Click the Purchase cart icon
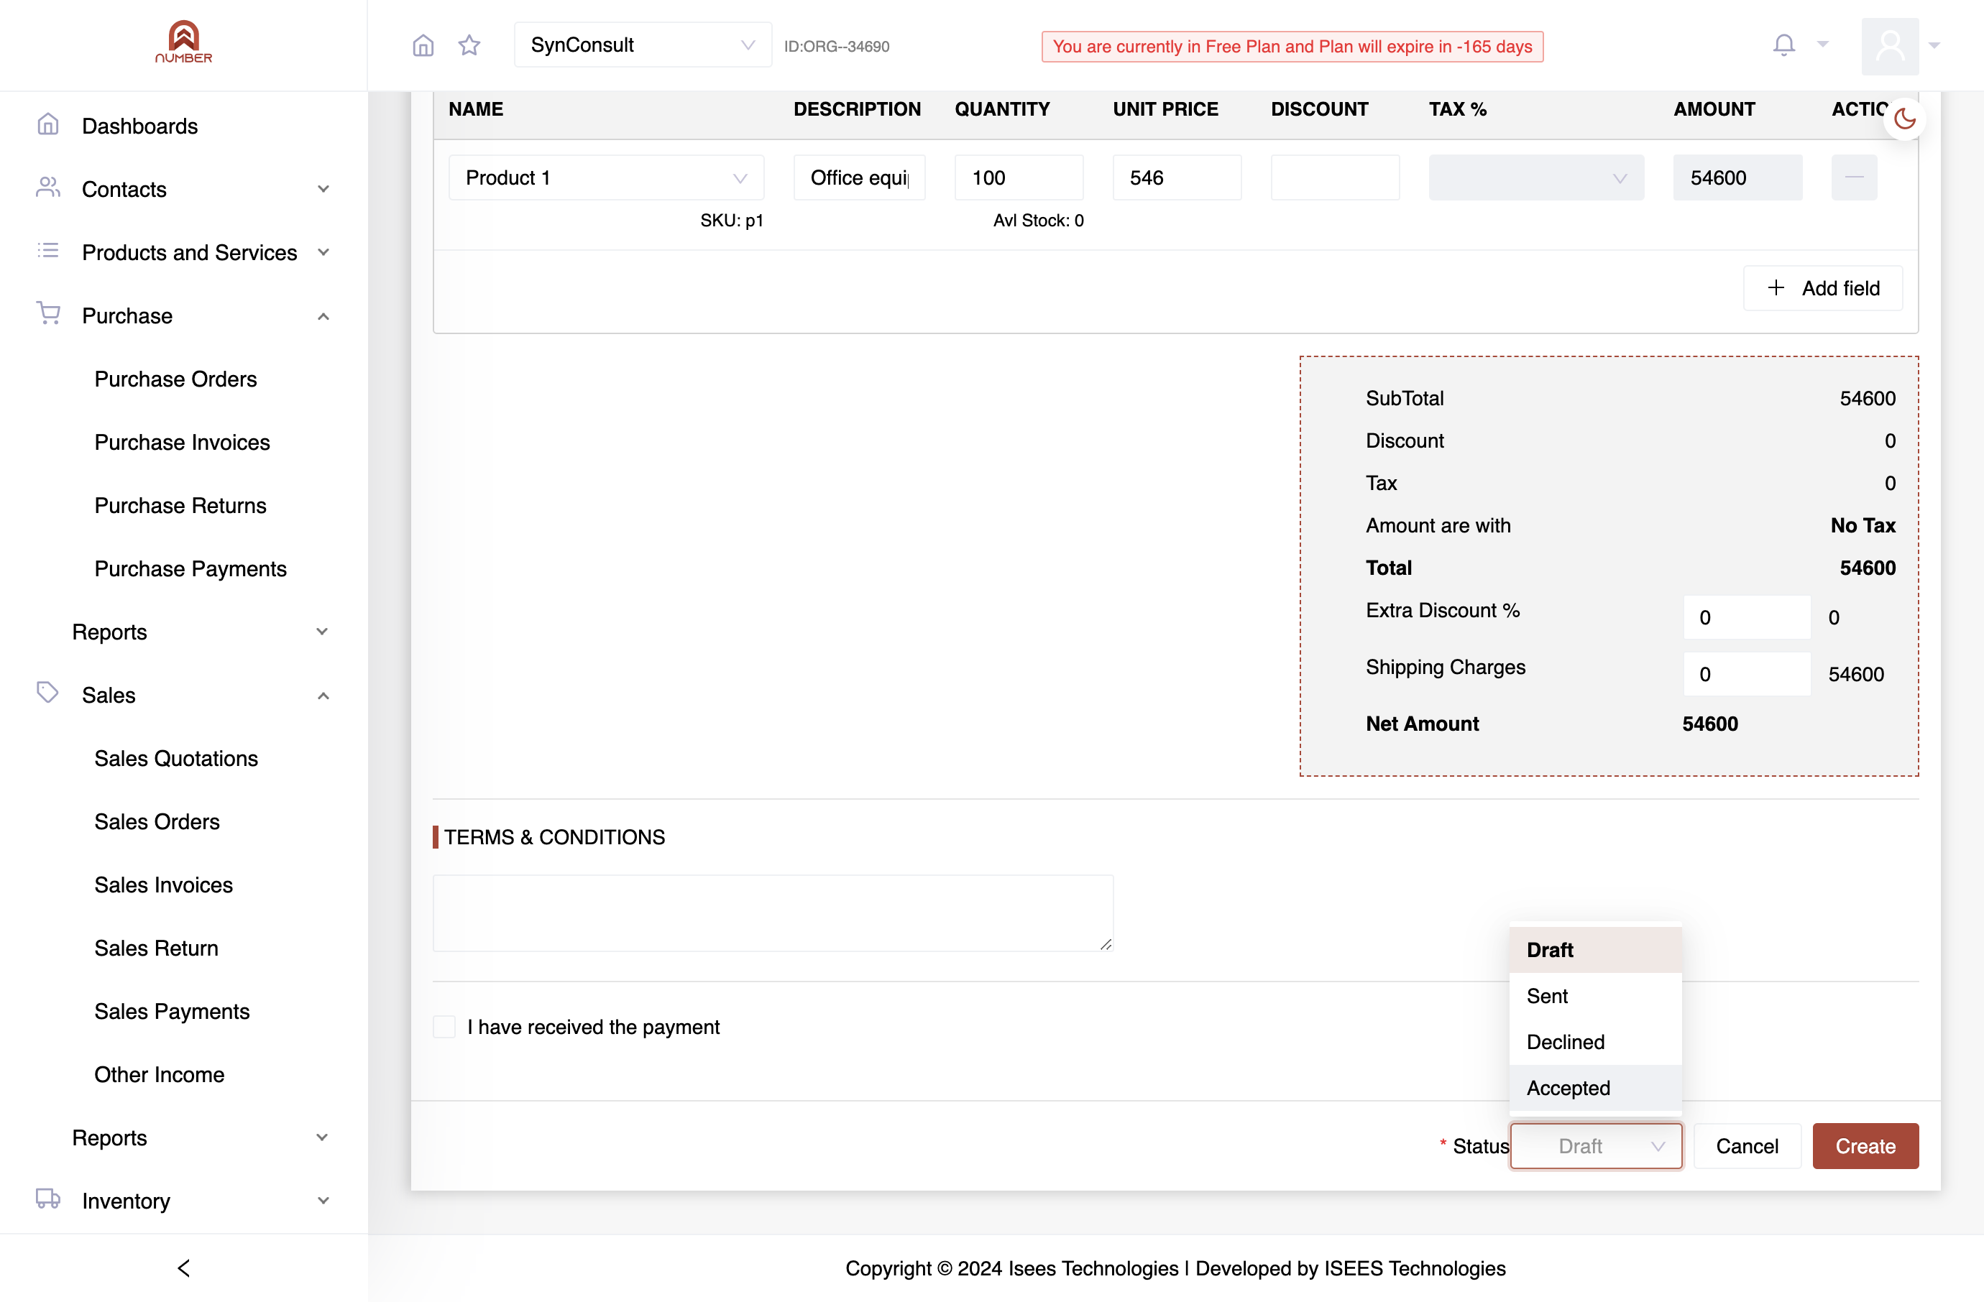The width and height of the screenshot is (1984, 1302). 47,313
